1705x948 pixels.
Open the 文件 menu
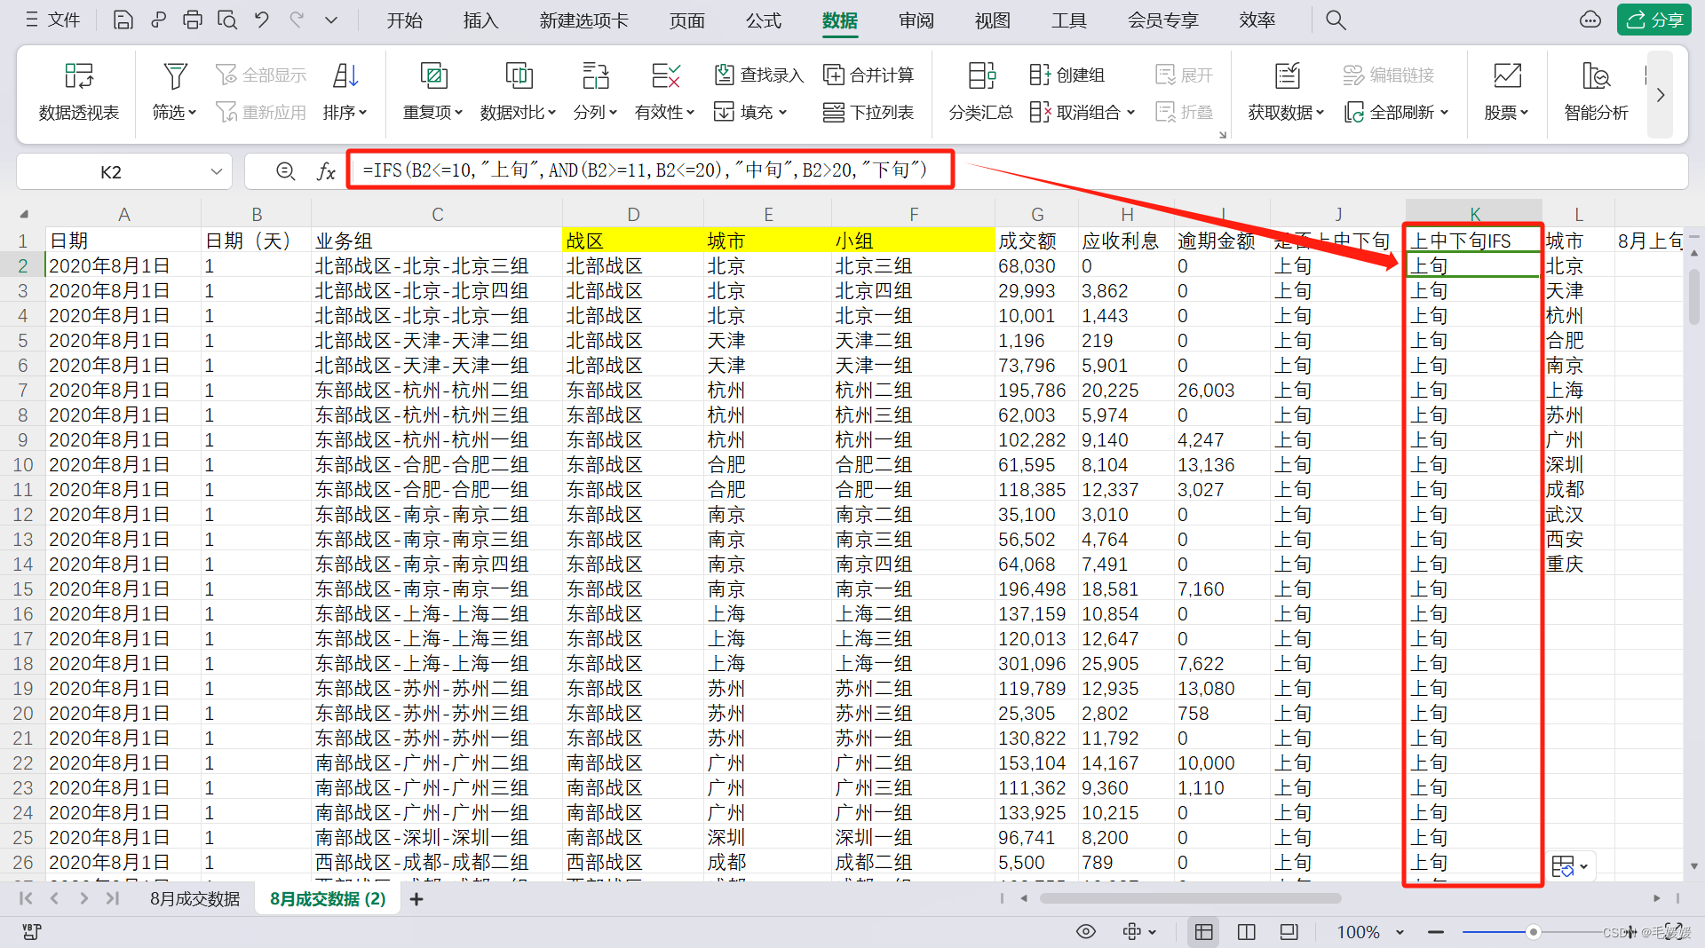pos(53,20)
